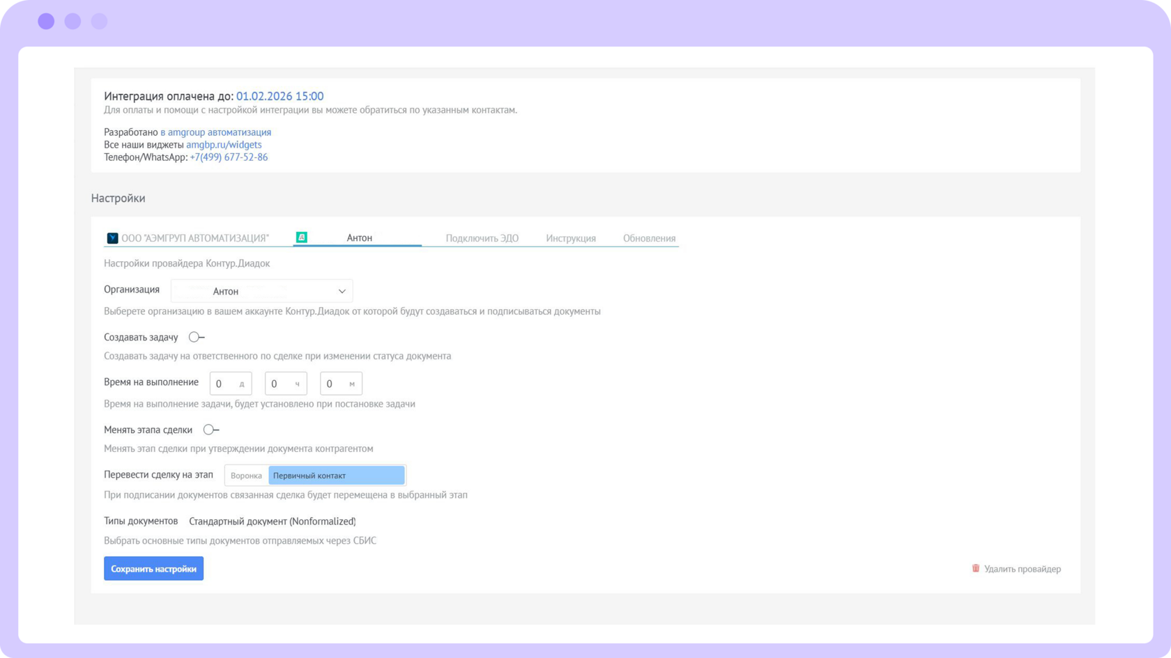Screen dimensions: 1171x658
Task: Click the Время на выполнение label
Action: [151, 382]
